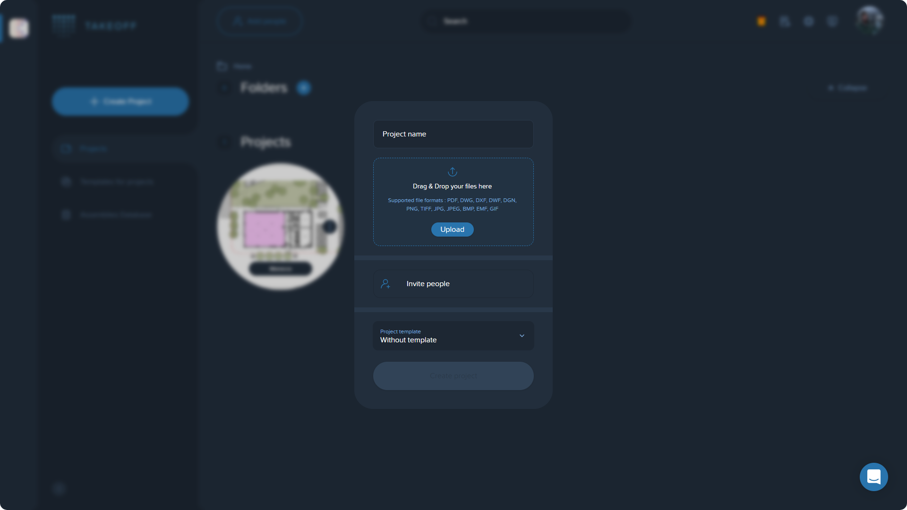
Task: Click the workspace tile in left rail
Action: click(19, 28)
